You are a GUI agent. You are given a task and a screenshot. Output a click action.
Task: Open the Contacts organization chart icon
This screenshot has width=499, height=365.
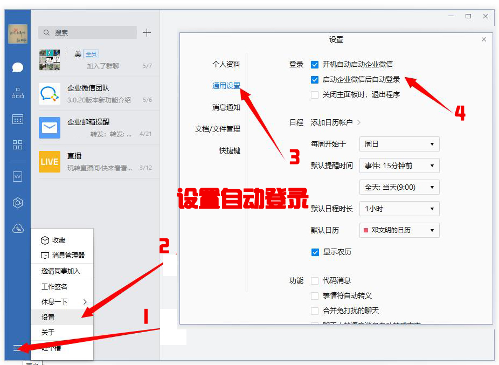[17, 93]
